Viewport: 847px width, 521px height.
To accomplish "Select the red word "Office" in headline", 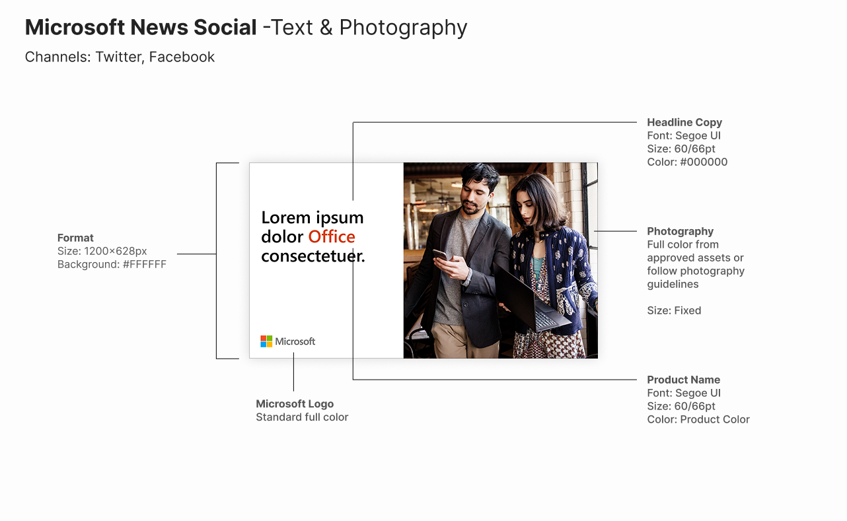I will 332,236.
